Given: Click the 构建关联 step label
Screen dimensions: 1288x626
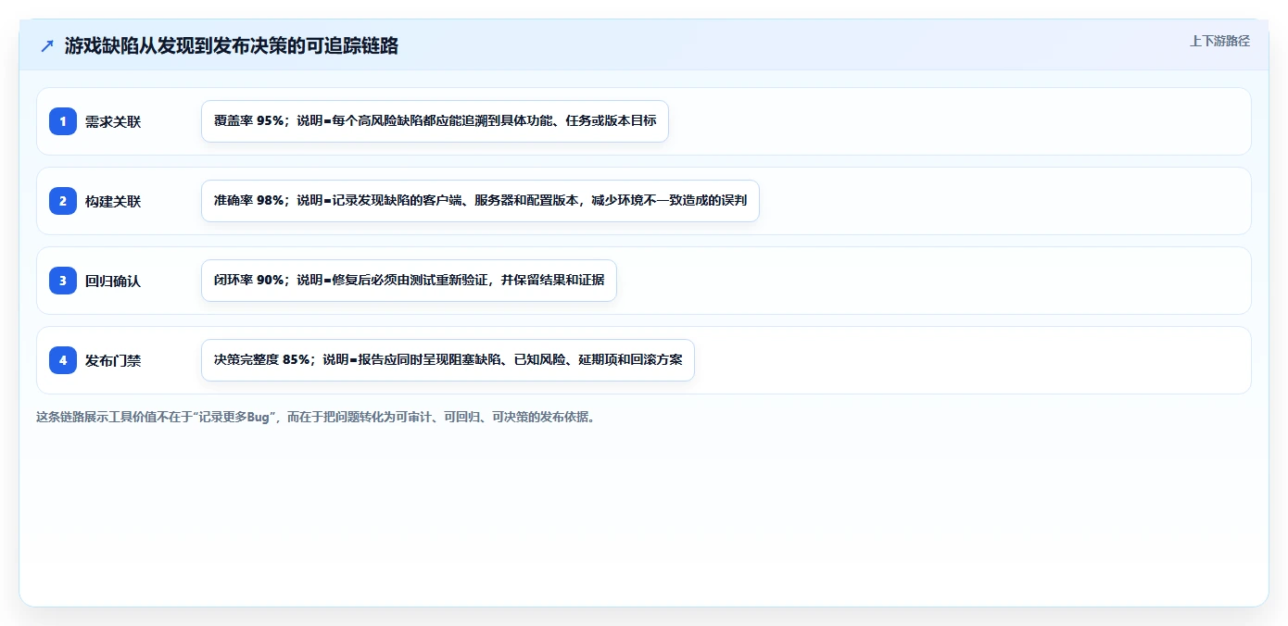Looking at the screenshot, I should click(x=113, y=201).
